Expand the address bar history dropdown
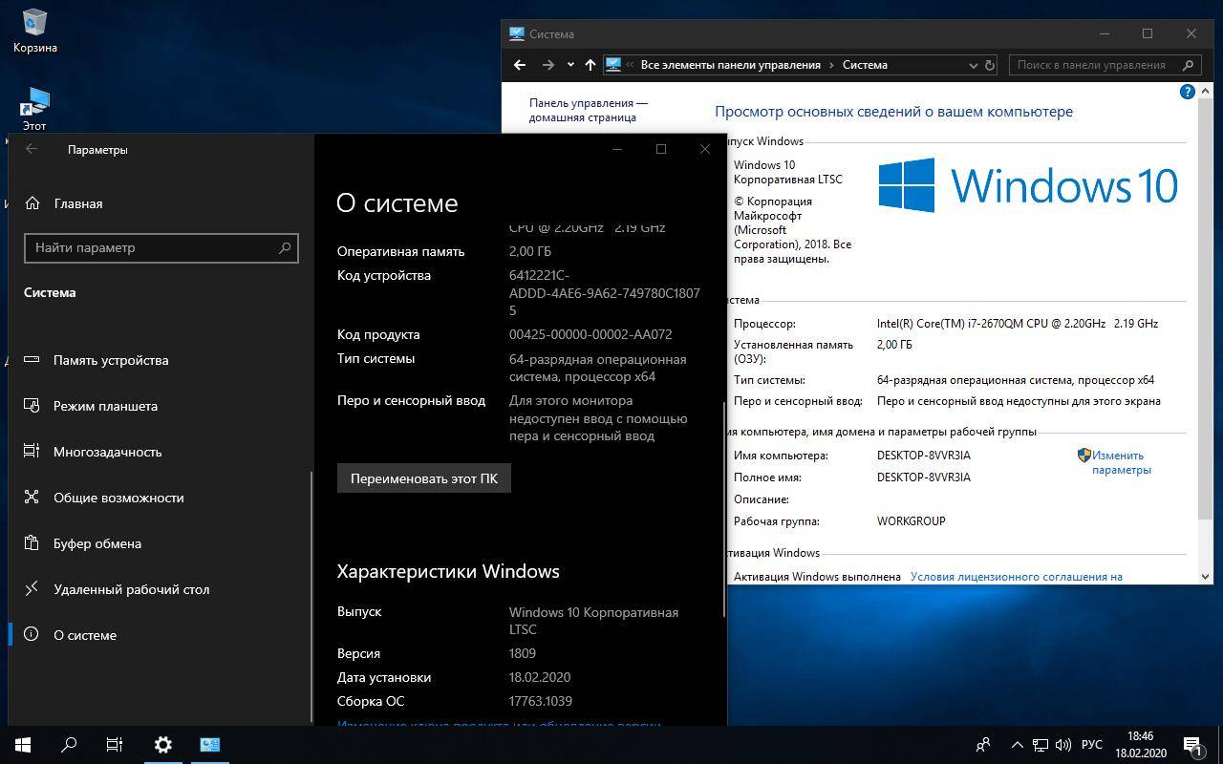This screenshot has width=1223, height=764. pos(974,65)
